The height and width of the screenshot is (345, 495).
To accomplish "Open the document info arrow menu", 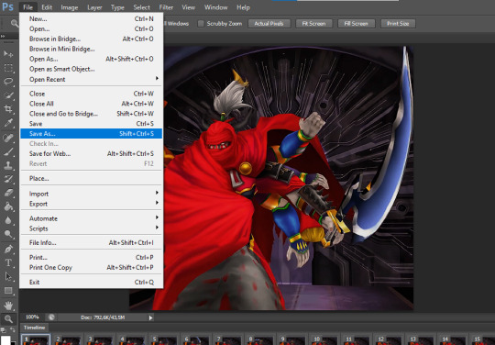I will point(150,317).
